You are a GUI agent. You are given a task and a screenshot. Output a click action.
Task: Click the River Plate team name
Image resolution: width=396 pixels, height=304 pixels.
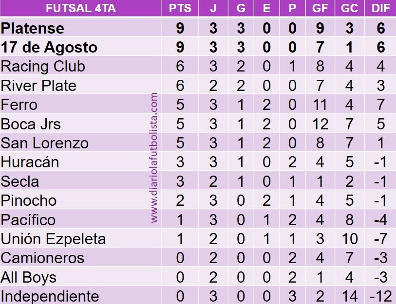pos(39,86)
